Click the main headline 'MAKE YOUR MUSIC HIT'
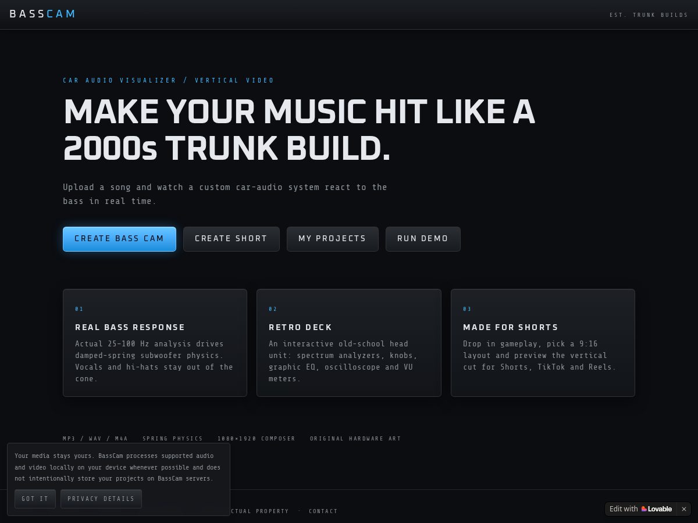Viewport: 698px width, 523px height. (x=299, y=129)
